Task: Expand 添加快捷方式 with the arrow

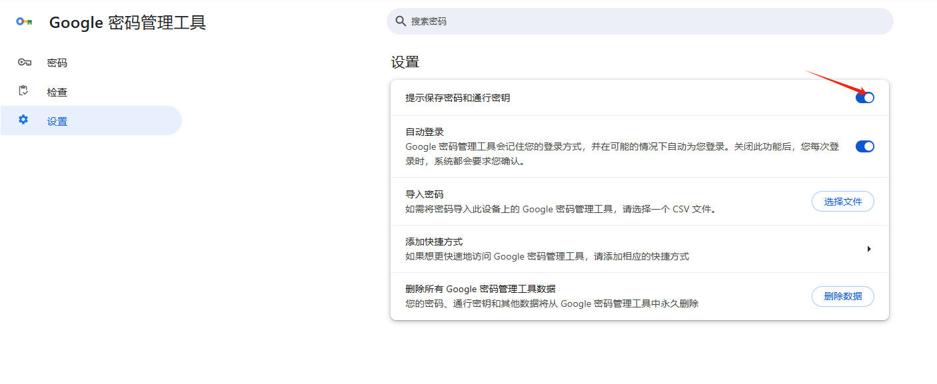Action: pyautogui.click(x=869, y=249)
